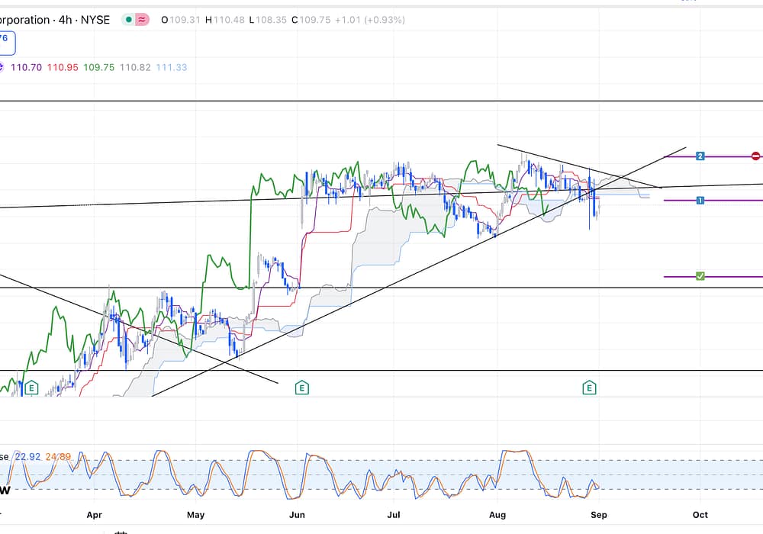Select the green indicator value 109.75

point(99,67)
